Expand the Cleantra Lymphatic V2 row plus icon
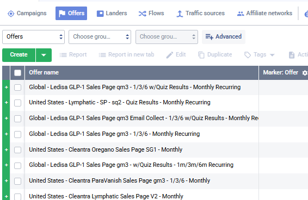 (7, 196)
